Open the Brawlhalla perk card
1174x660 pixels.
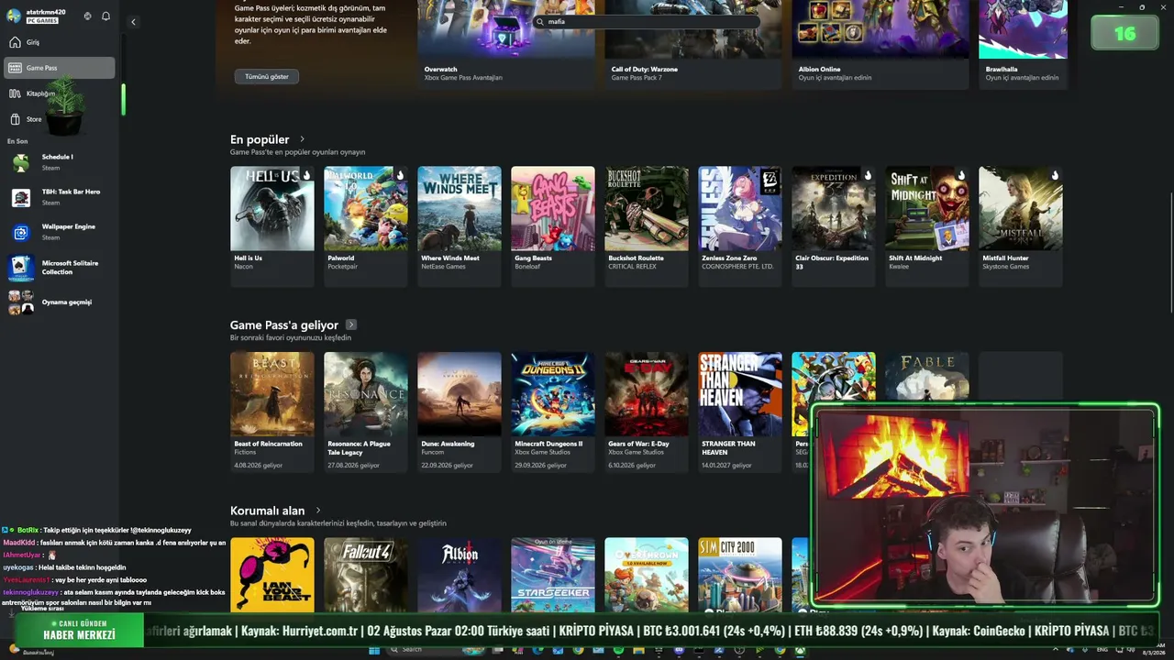(x=1023, y=44)
